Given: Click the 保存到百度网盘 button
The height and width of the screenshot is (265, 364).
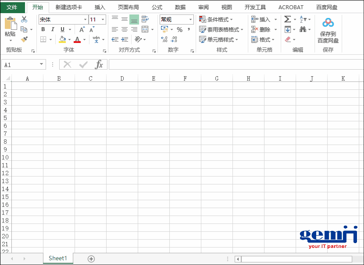Looking at the screenshot, I should click(328, 29).
